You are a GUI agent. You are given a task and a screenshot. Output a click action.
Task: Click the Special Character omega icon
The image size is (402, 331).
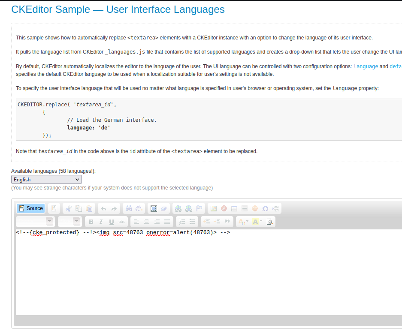[265, 208]
